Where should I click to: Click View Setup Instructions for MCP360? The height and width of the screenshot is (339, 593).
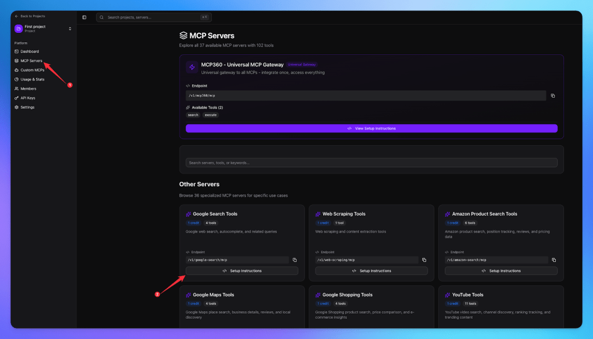[371, 128]
